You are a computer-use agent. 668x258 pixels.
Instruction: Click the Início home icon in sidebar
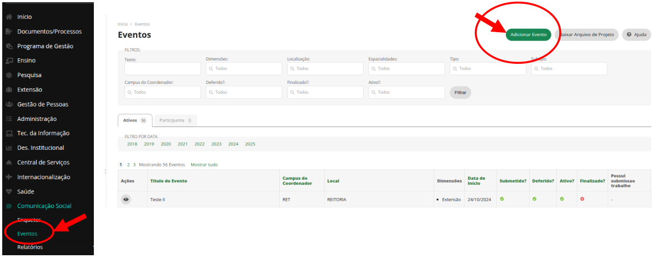coord(9,17)
